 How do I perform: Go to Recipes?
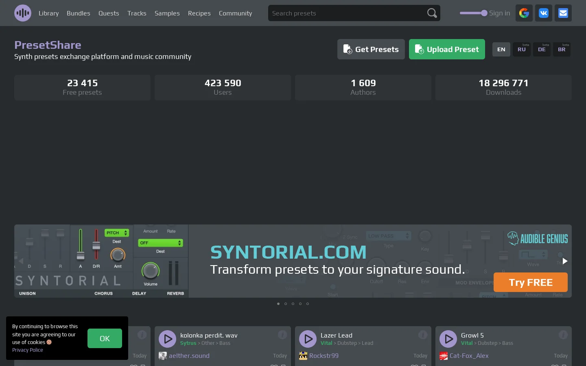click(x=199, y=13)
